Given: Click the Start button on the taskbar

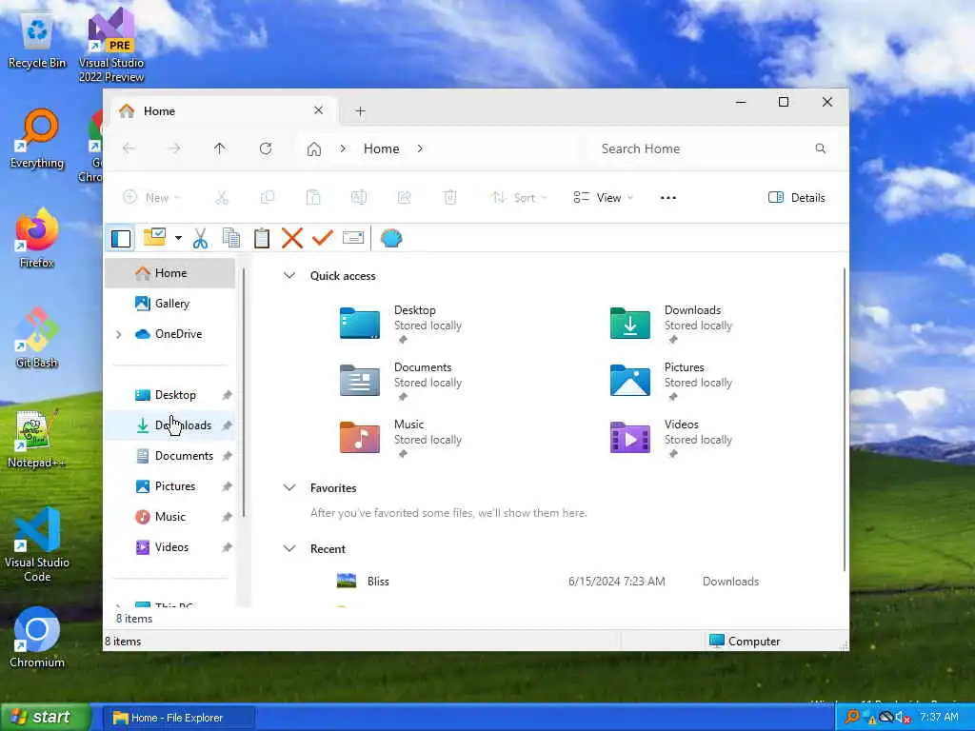Looking at the screenshot, I should [x=46, y=717].
